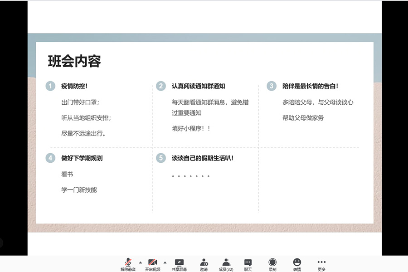
Task: Start screen sharing (共享屏幕)
Action: point(179,264)
